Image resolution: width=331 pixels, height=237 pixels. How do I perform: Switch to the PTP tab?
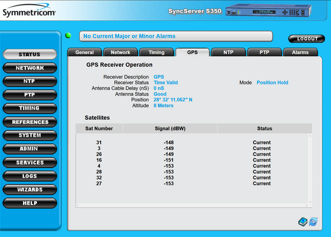(264, 52)
